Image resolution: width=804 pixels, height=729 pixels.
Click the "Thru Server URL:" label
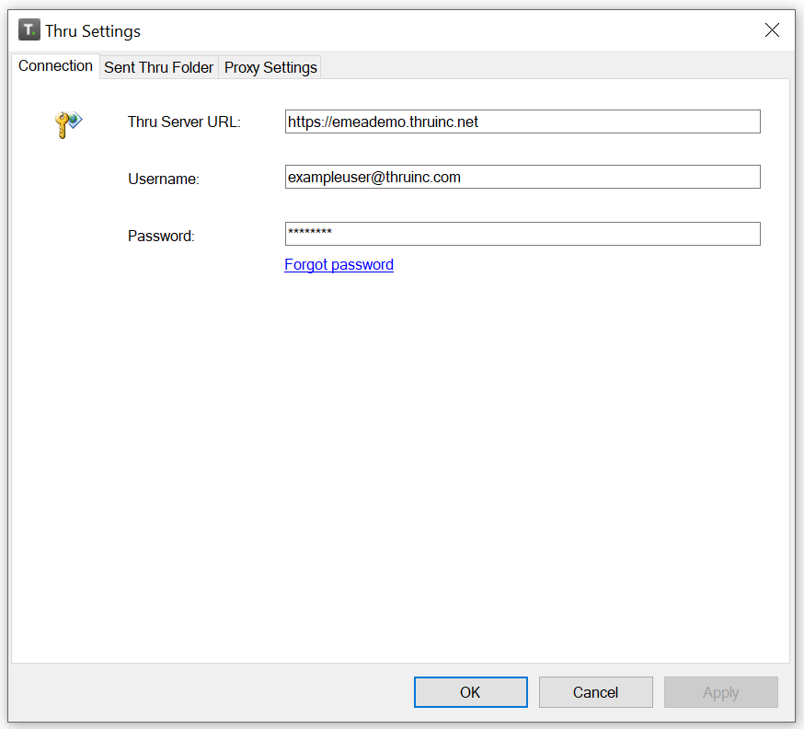point(184,122)
